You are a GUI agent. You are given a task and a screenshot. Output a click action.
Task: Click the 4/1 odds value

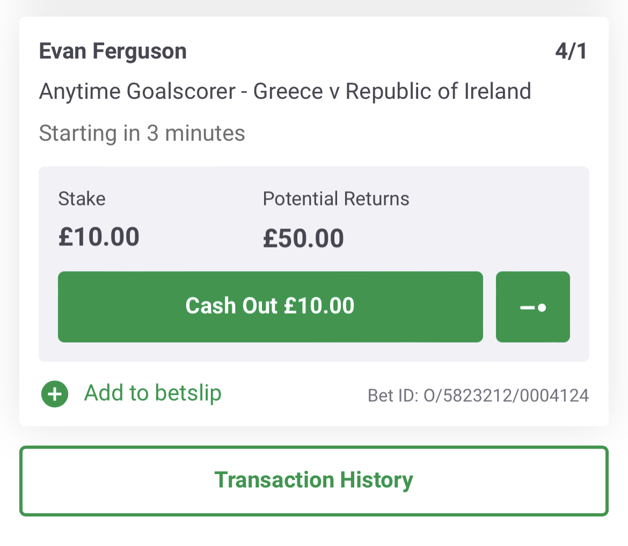tap(571, 52)
